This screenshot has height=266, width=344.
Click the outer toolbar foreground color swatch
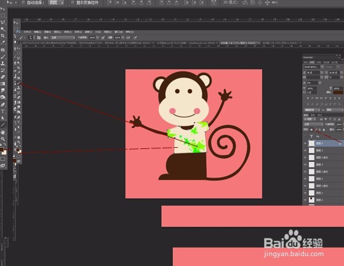1,150
